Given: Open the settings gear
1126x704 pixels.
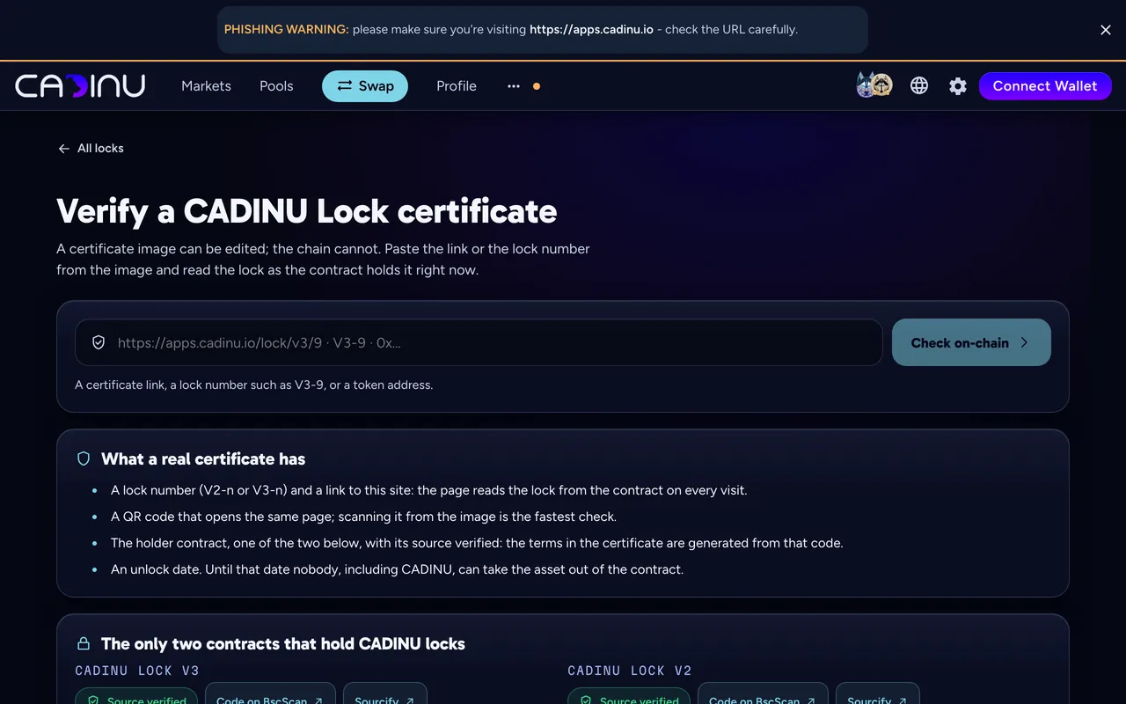Looking at the screenshot, I should click(x=958, y=86).
